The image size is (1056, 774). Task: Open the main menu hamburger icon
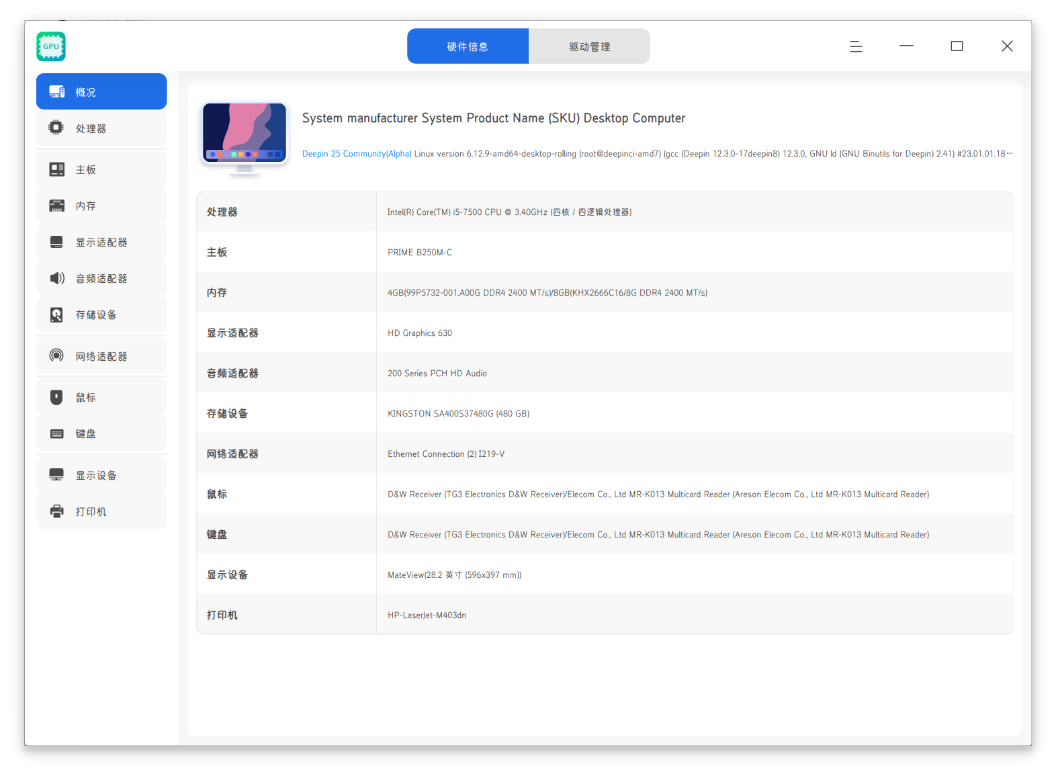coord(856,46)
